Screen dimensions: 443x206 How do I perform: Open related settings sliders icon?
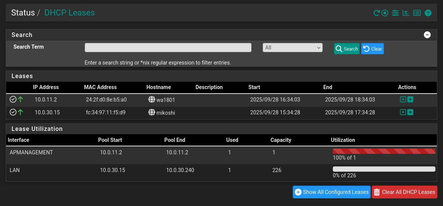click(395, 13)
